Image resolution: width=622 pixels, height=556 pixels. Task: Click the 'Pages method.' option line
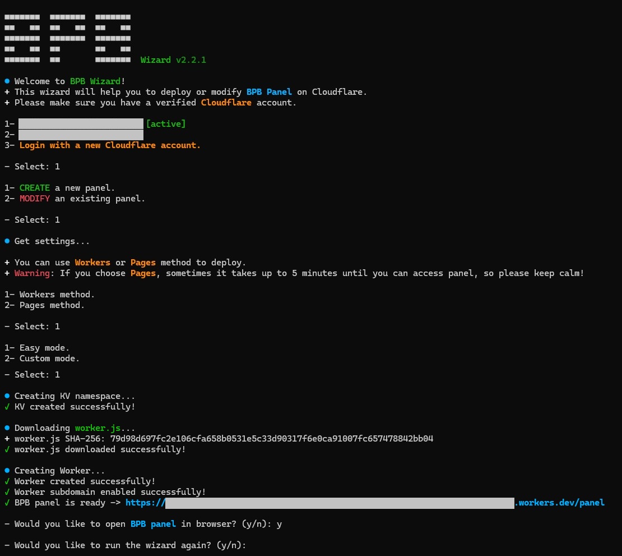click(x=44, y=305)
